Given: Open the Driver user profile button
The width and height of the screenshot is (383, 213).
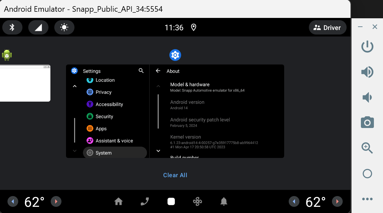Looking at the screenshot, I should point(327,28).
